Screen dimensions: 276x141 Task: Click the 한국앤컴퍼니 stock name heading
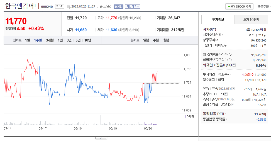pyautogui.click(x=22, y=6)
